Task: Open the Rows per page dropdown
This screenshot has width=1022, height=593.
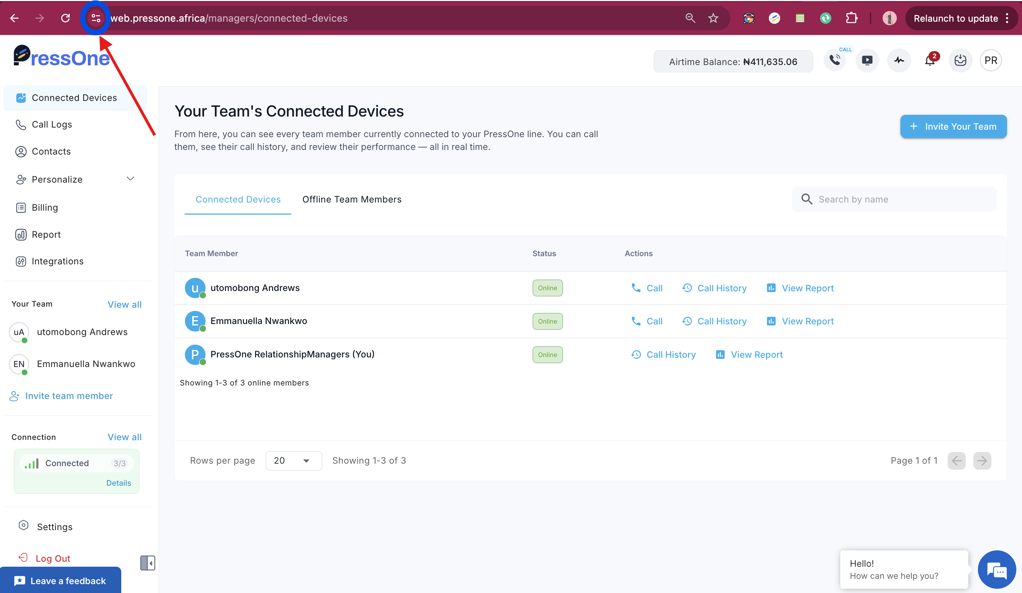Action: [294, 461]
